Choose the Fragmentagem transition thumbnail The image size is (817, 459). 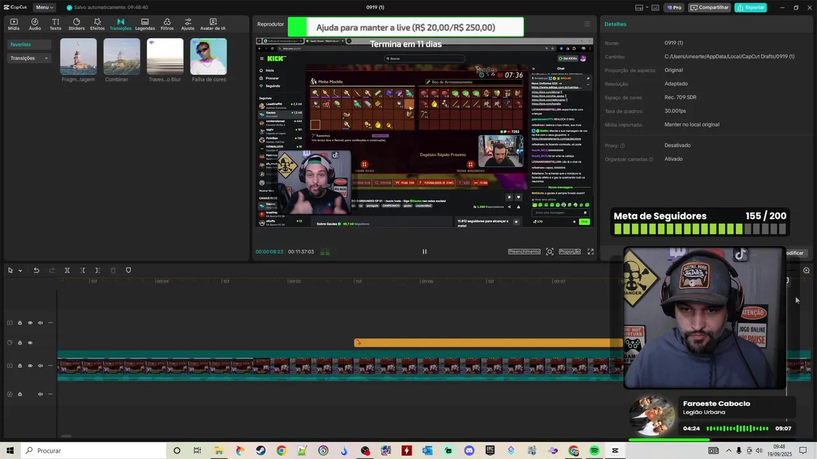pyautogui.click(x=79, y=56)
